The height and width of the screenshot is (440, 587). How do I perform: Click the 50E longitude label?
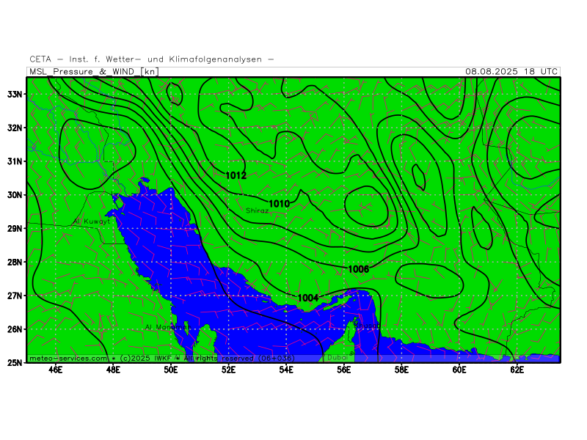coord(171,370)
